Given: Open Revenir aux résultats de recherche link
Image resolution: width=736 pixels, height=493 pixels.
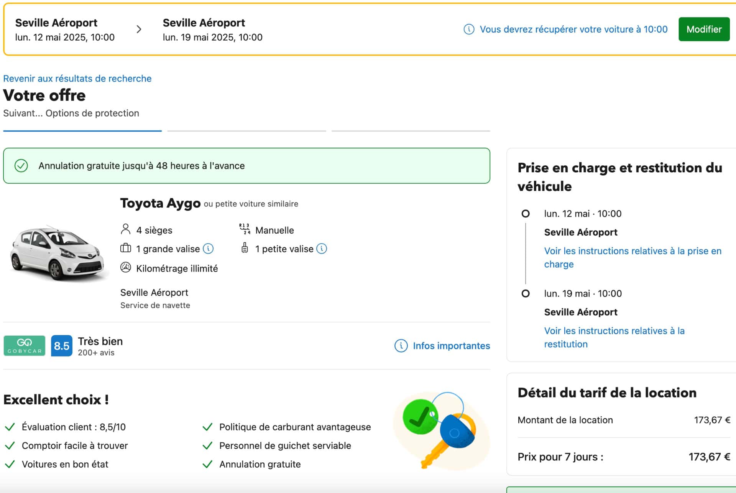Looking at the screenshot, I should (77, 79).
